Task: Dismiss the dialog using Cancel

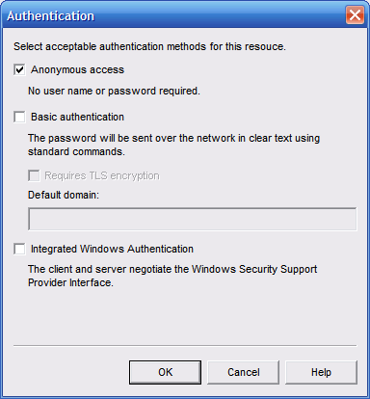Action: [x=243, y=372]
